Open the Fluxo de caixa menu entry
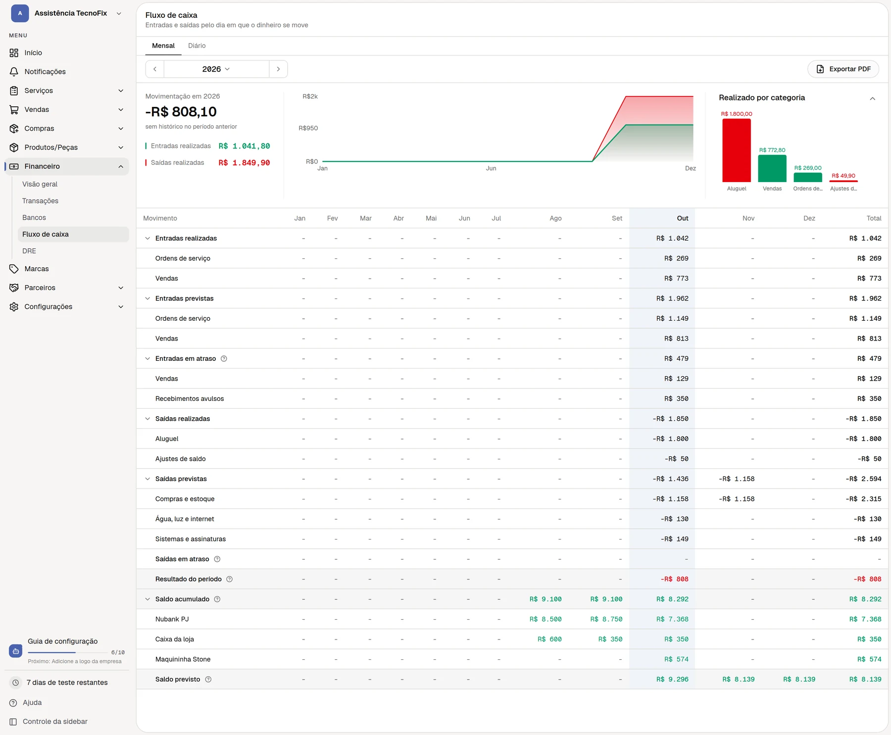Image resolution: width=891 pixels, height=735 pixels. [x=73, y=234]
